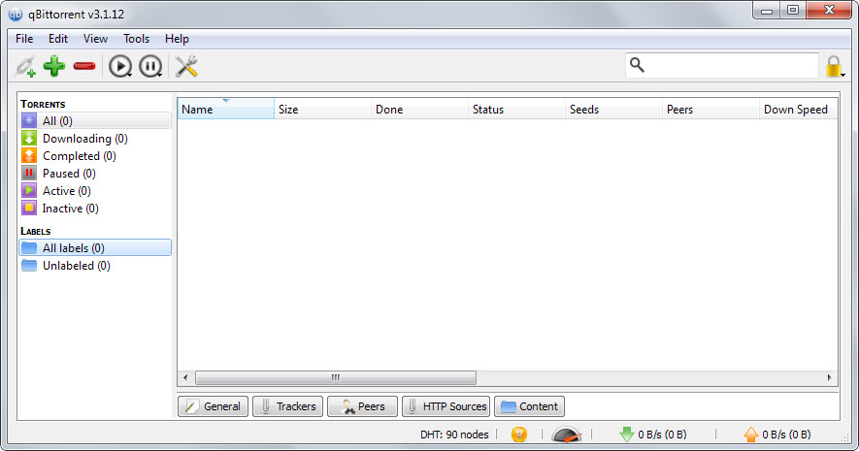Click red minus delete torrent icon
The width and height of the screenshot is (859, 451).
coord(84,66)
